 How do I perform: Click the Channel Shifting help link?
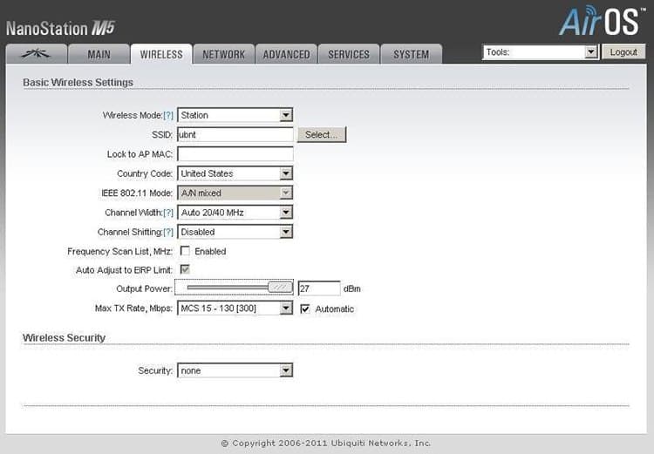point(168,232)
